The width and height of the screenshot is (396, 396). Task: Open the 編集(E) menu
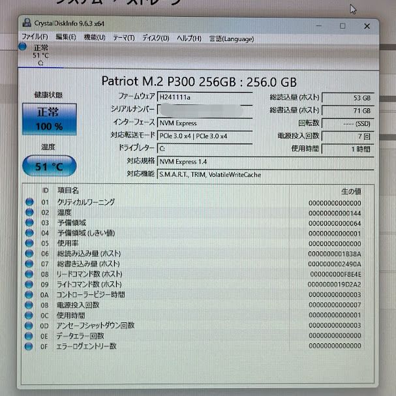click(x=66, y=37)
